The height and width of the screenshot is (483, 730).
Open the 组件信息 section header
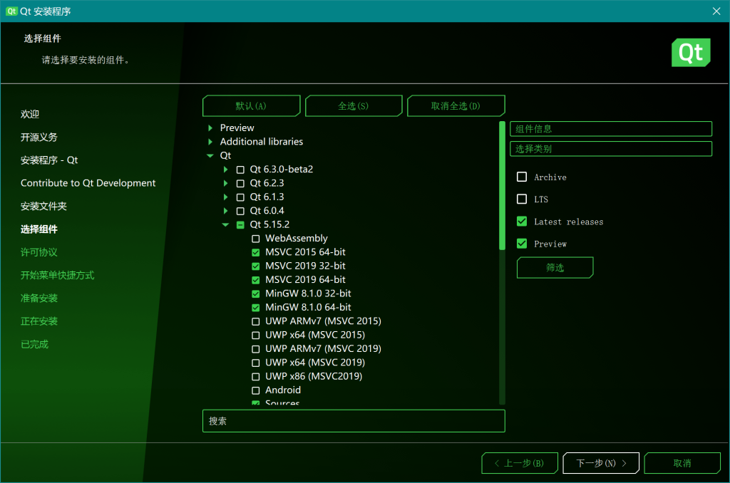coord(611,129)
